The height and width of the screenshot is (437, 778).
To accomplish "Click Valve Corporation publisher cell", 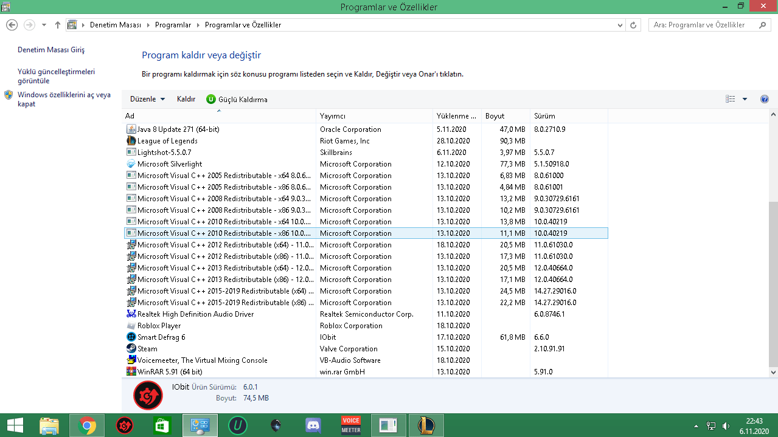I will (349, 348).
